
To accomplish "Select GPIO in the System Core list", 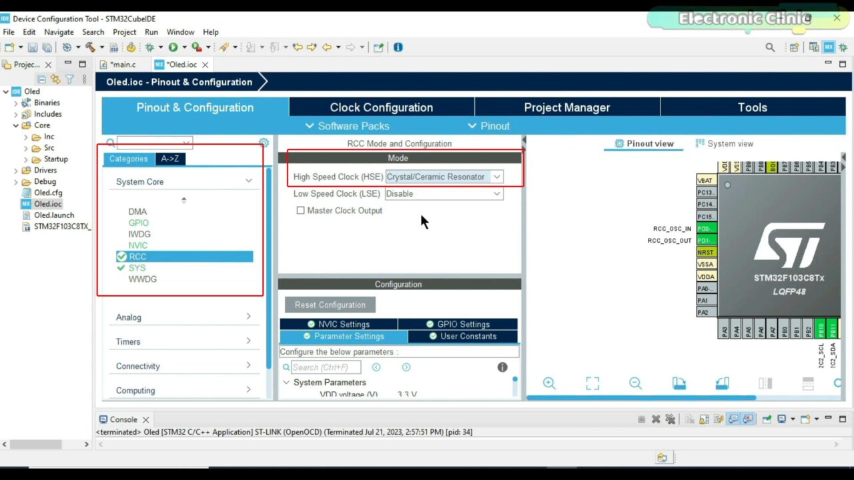I will [x=139, y=223].
